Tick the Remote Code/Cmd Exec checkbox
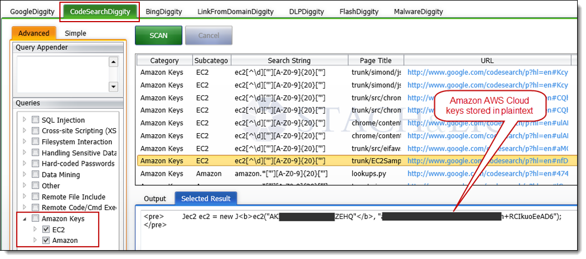This screenshot has width=586, height=259. (x=35, y=207)
